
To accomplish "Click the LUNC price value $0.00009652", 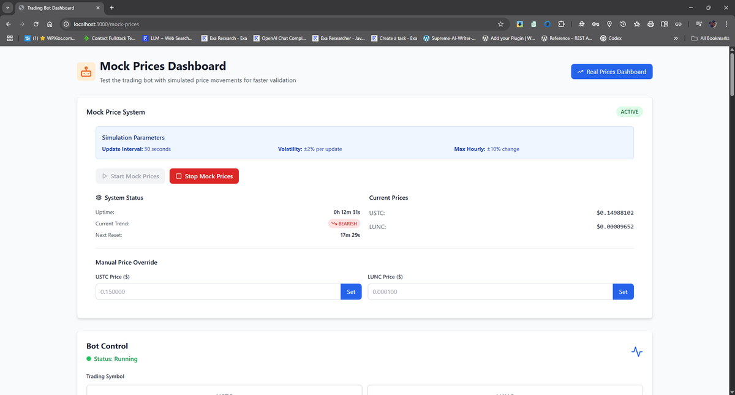I will 615,227.
